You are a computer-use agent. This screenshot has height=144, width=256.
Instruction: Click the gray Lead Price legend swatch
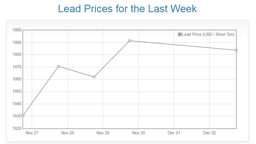click(180, 34)
